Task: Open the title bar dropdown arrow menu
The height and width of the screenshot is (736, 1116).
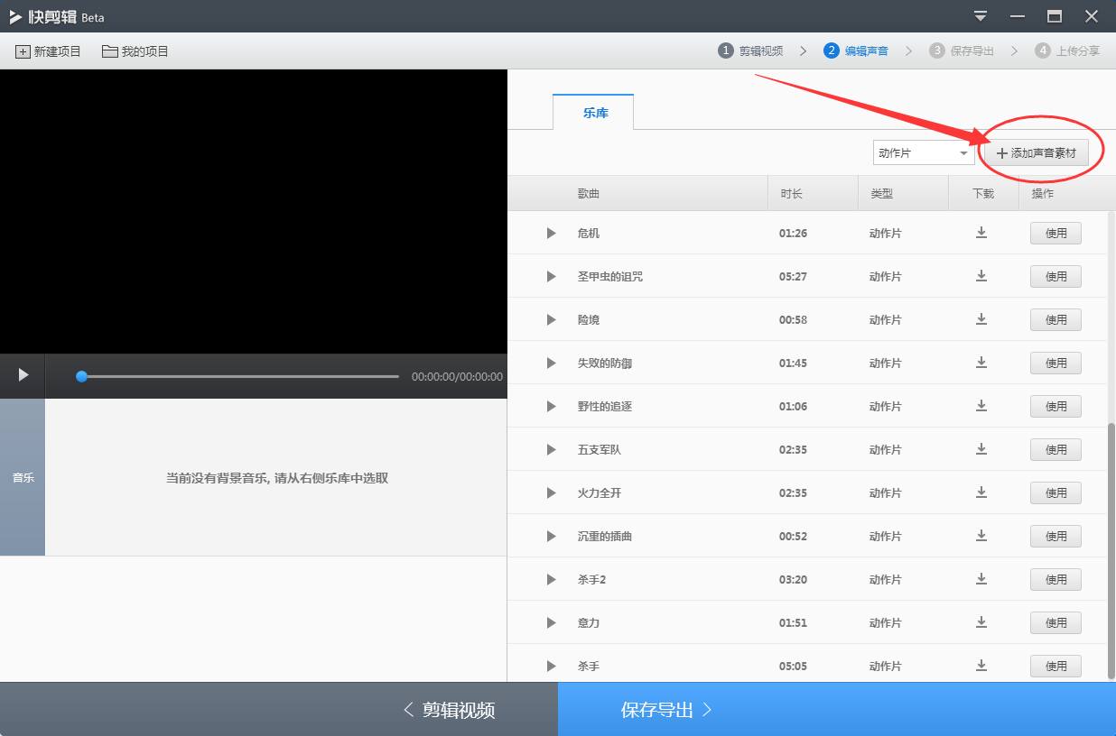Action: [x=979, y=16]
